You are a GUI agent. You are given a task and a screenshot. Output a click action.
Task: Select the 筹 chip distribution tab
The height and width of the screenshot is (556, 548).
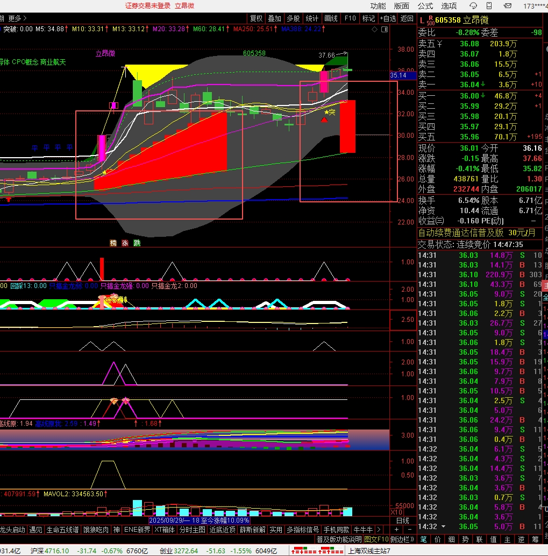535,539
